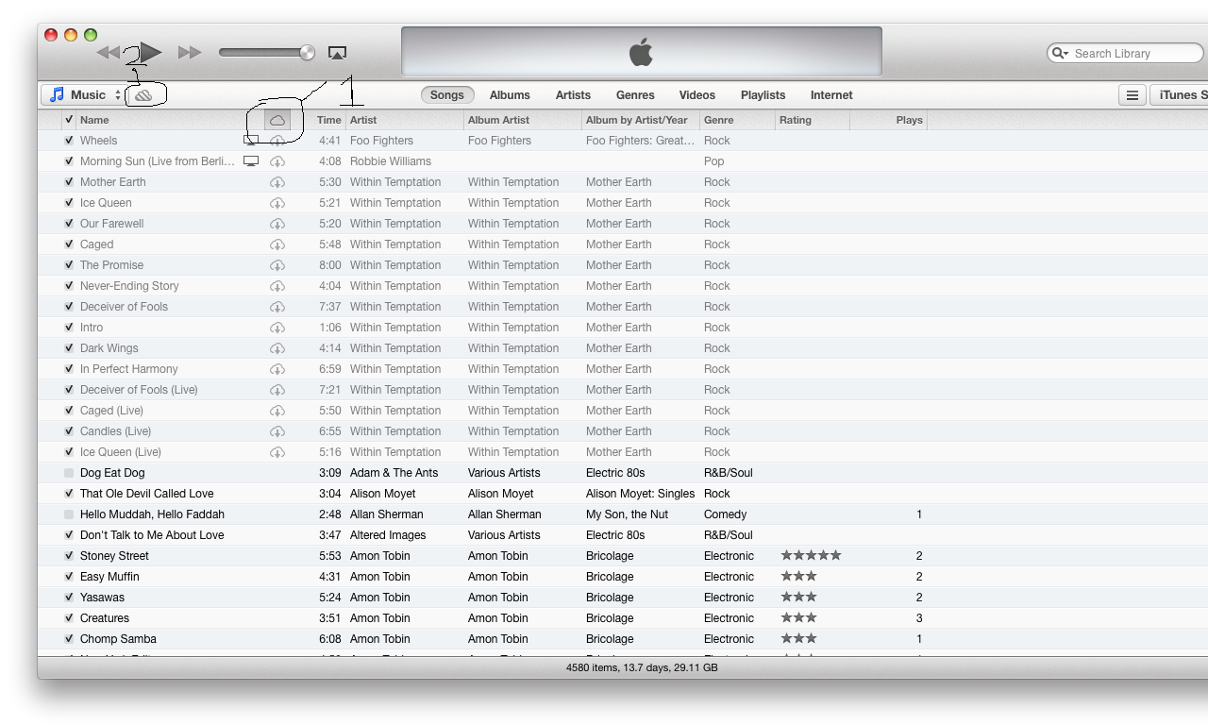Click the Search Library field

(x=1125, y=54)
